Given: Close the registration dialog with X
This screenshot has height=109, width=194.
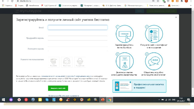Looking at the screenshot, I should 176,17.
